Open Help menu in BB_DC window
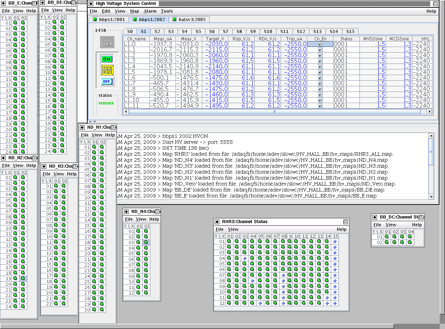This screenshot has width=445, height=329. 417,225
